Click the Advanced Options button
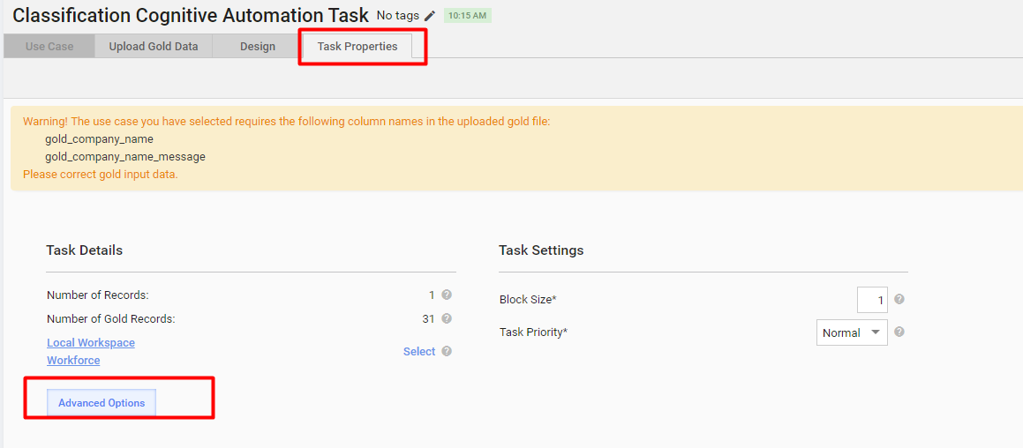The height and width of the screenshot is (448, 1023). pos(102,403)
